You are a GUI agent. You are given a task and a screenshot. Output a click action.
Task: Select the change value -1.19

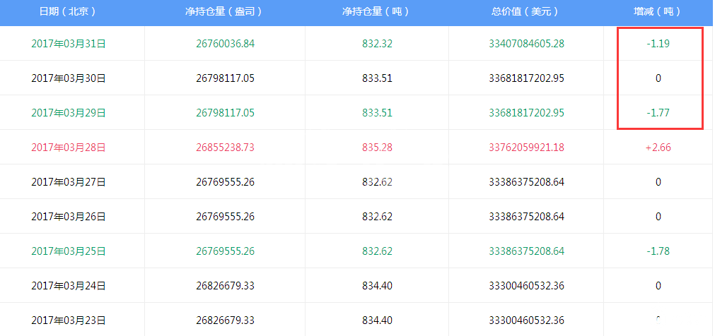point(658,44)
